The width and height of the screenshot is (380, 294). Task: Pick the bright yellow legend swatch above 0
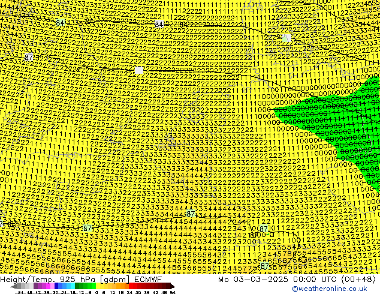[98, 287]
